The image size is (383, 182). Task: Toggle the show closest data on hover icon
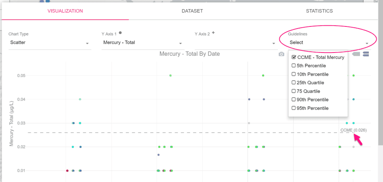click(x=356, y=54)
